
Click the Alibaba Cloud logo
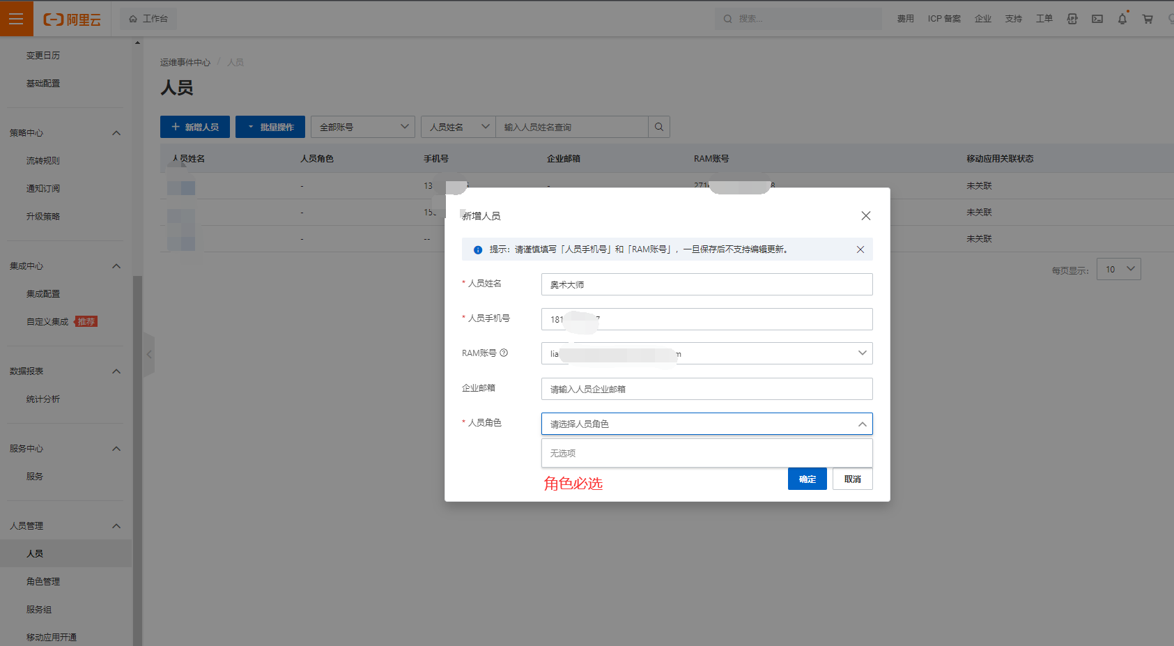[72, 20]
